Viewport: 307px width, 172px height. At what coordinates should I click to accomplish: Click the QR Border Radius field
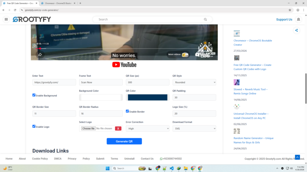(x=101, y=113)
